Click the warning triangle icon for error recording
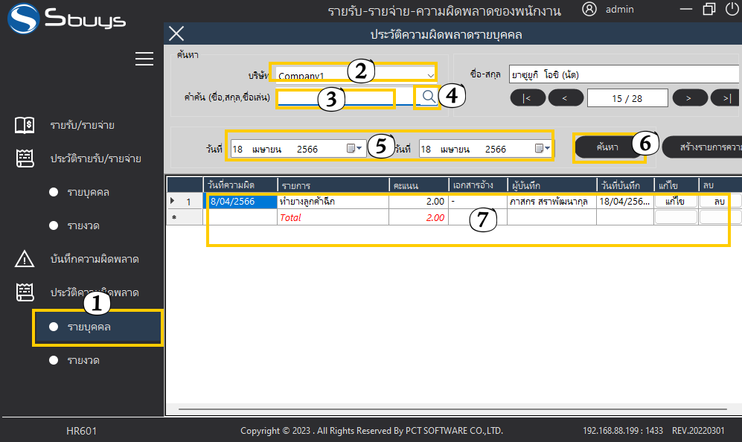The image size is (742, 442). tap(25, 259)
